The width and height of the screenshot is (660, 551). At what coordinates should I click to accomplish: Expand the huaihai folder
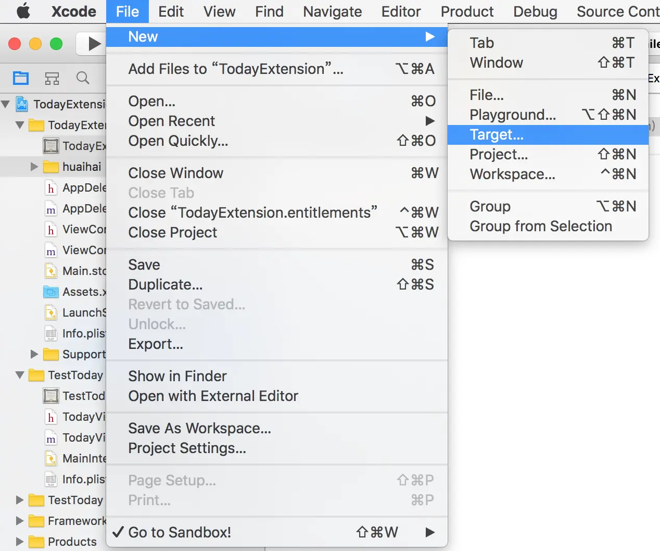click(x=34, y=167)
